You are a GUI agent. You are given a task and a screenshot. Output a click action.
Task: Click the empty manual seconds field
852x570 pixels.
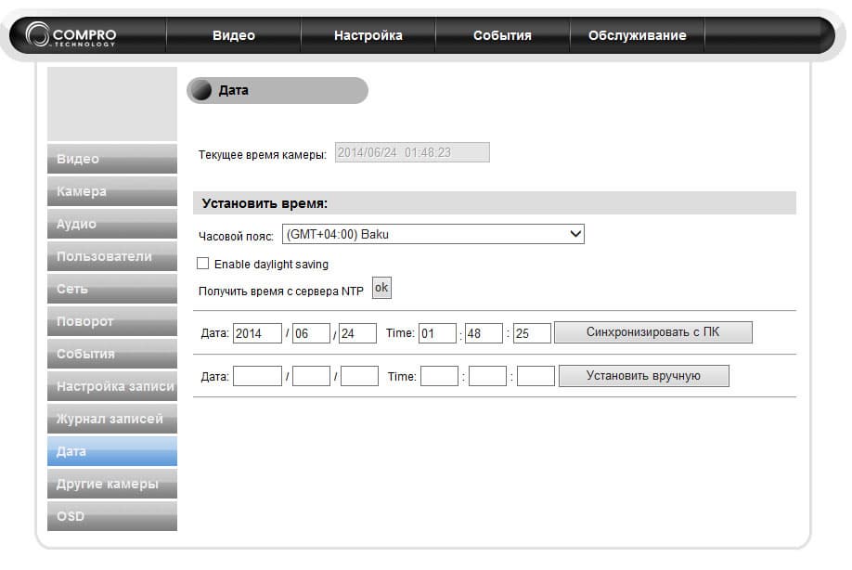pos(536,376)
